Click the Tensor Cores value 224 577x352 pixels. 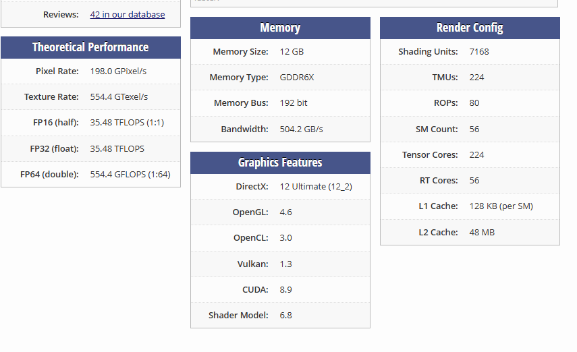476,155
